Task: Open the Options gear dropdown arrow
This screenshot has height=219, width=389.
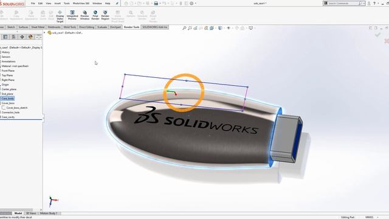Action: click(196, 4)
